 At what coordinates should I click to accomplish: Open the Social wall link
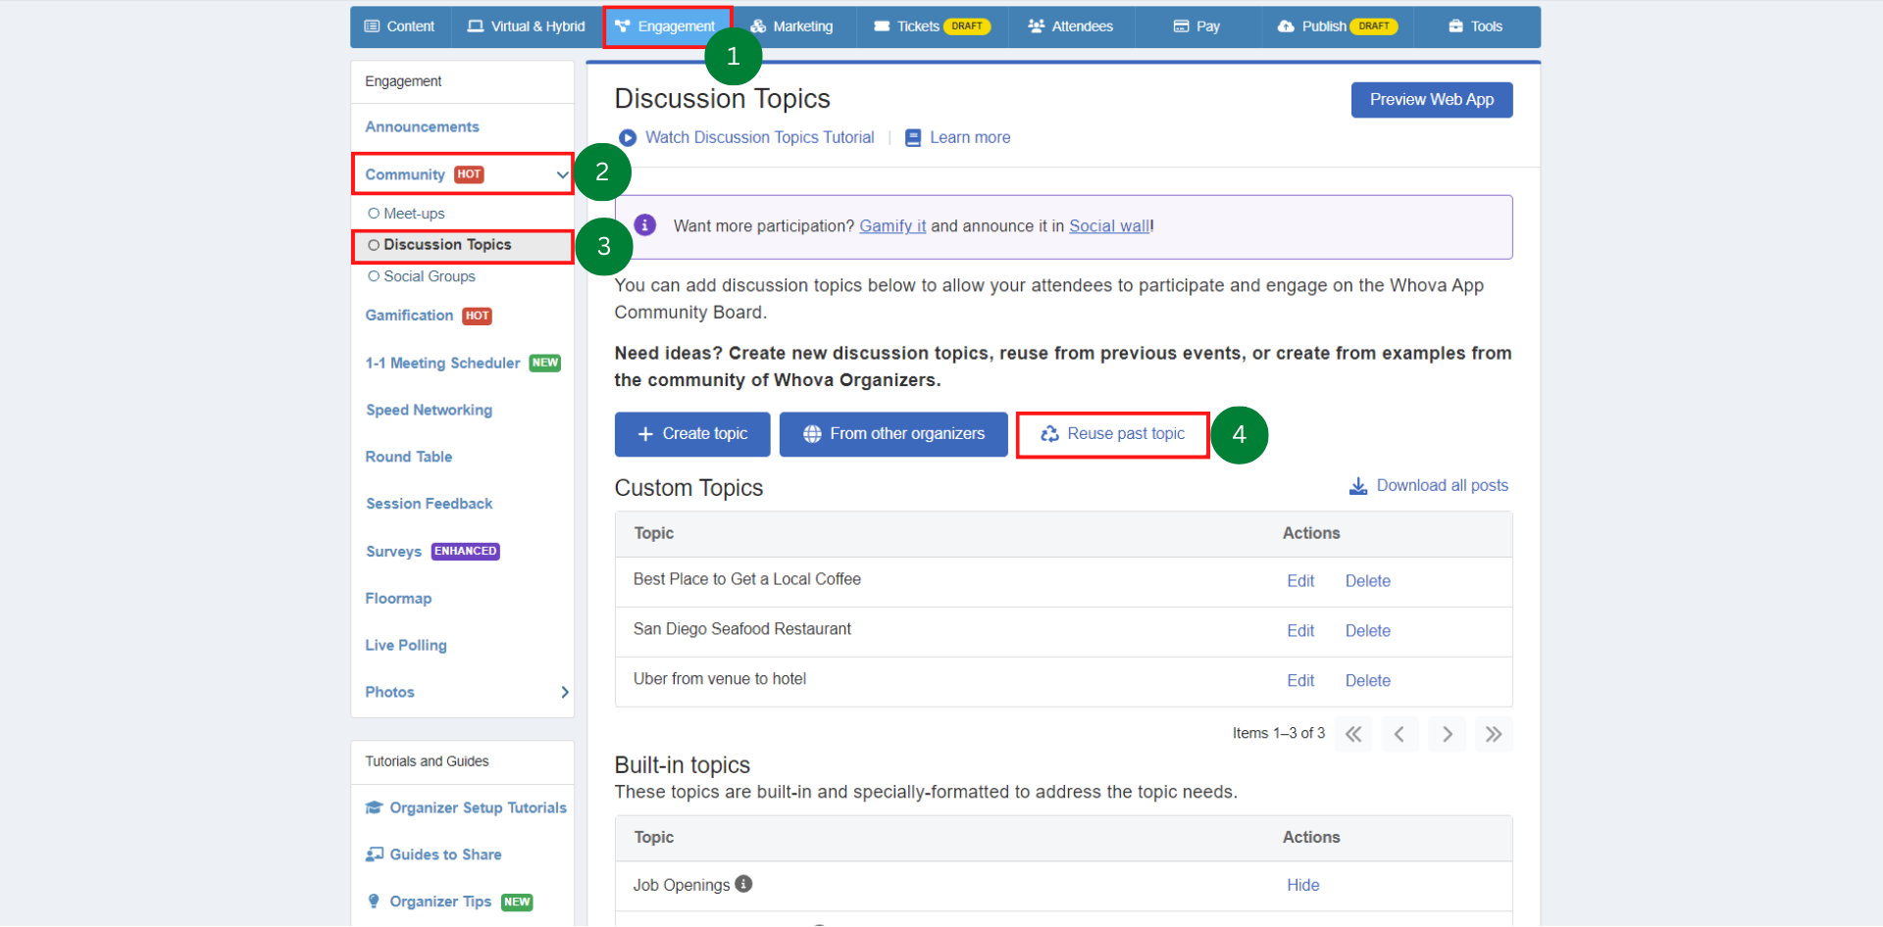1108,226
